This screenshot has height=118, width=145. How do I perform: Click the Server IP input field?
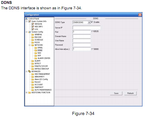pyautogui.click(x=86, y=28)
